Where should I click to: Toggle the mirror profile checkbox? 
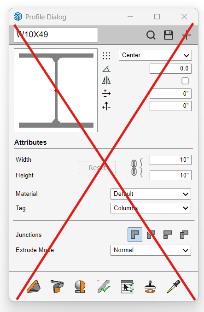click(x=185, y=81)
